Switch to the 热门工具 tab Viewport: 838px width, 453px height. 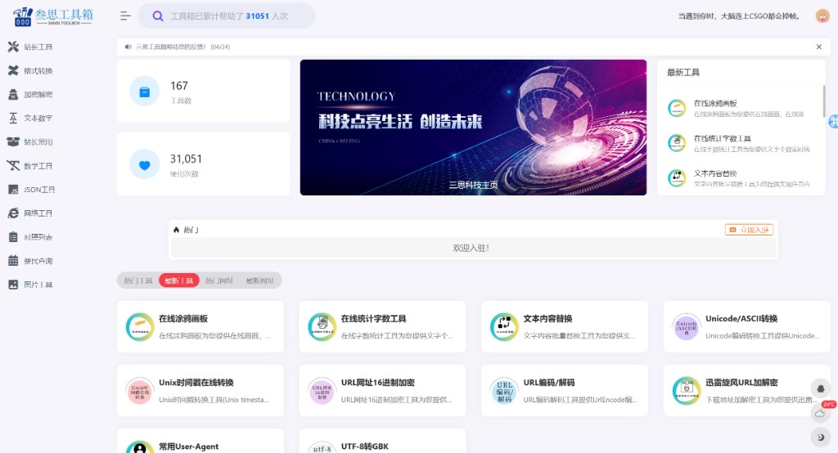tap(137, 280)
